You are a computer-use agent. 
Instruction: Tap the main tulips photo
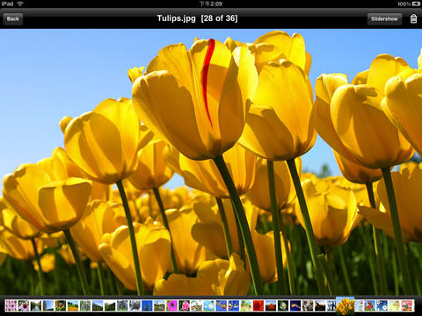click(211, 162)
